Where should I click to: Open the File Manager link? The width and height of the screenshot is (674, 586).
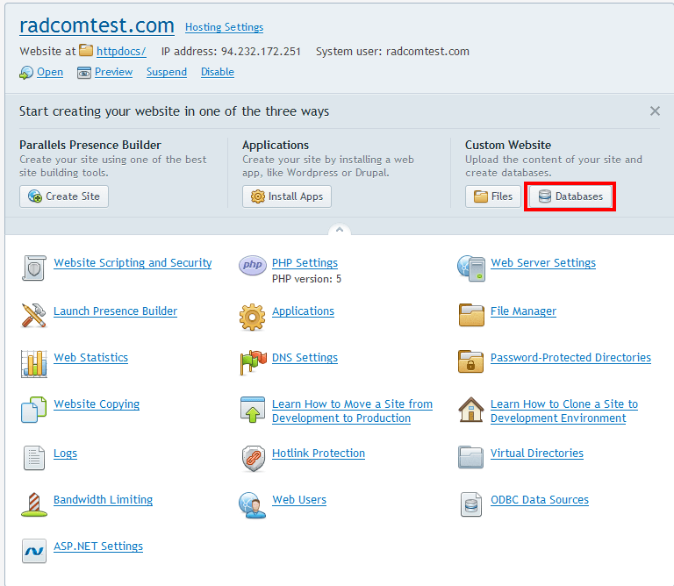coord(523,311)
